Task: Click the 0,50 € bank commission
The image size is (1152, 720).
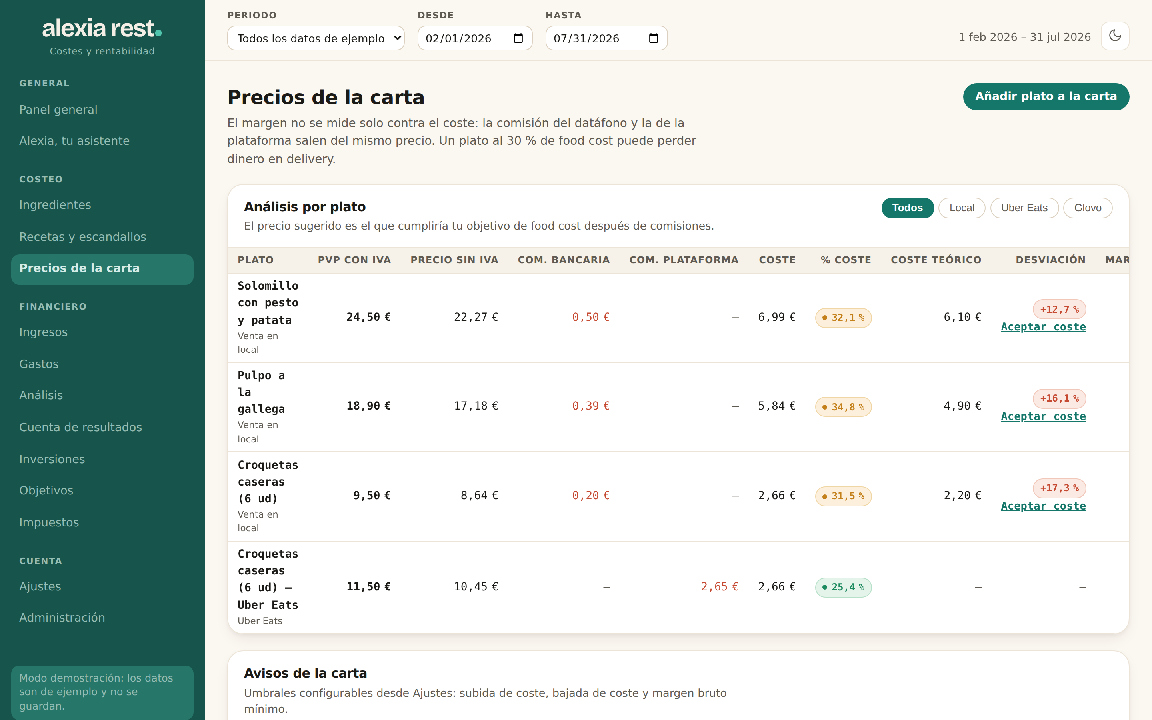Action: click(591, 317)
